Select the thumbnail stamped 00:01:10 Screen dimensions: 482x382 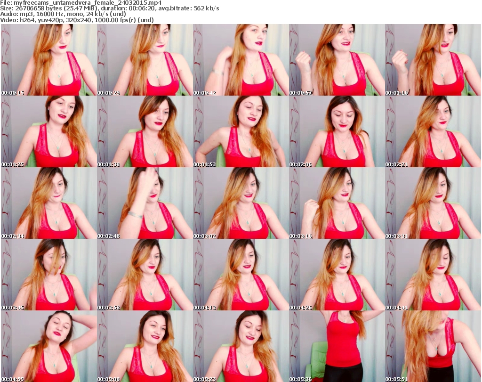tap(433, 60)
